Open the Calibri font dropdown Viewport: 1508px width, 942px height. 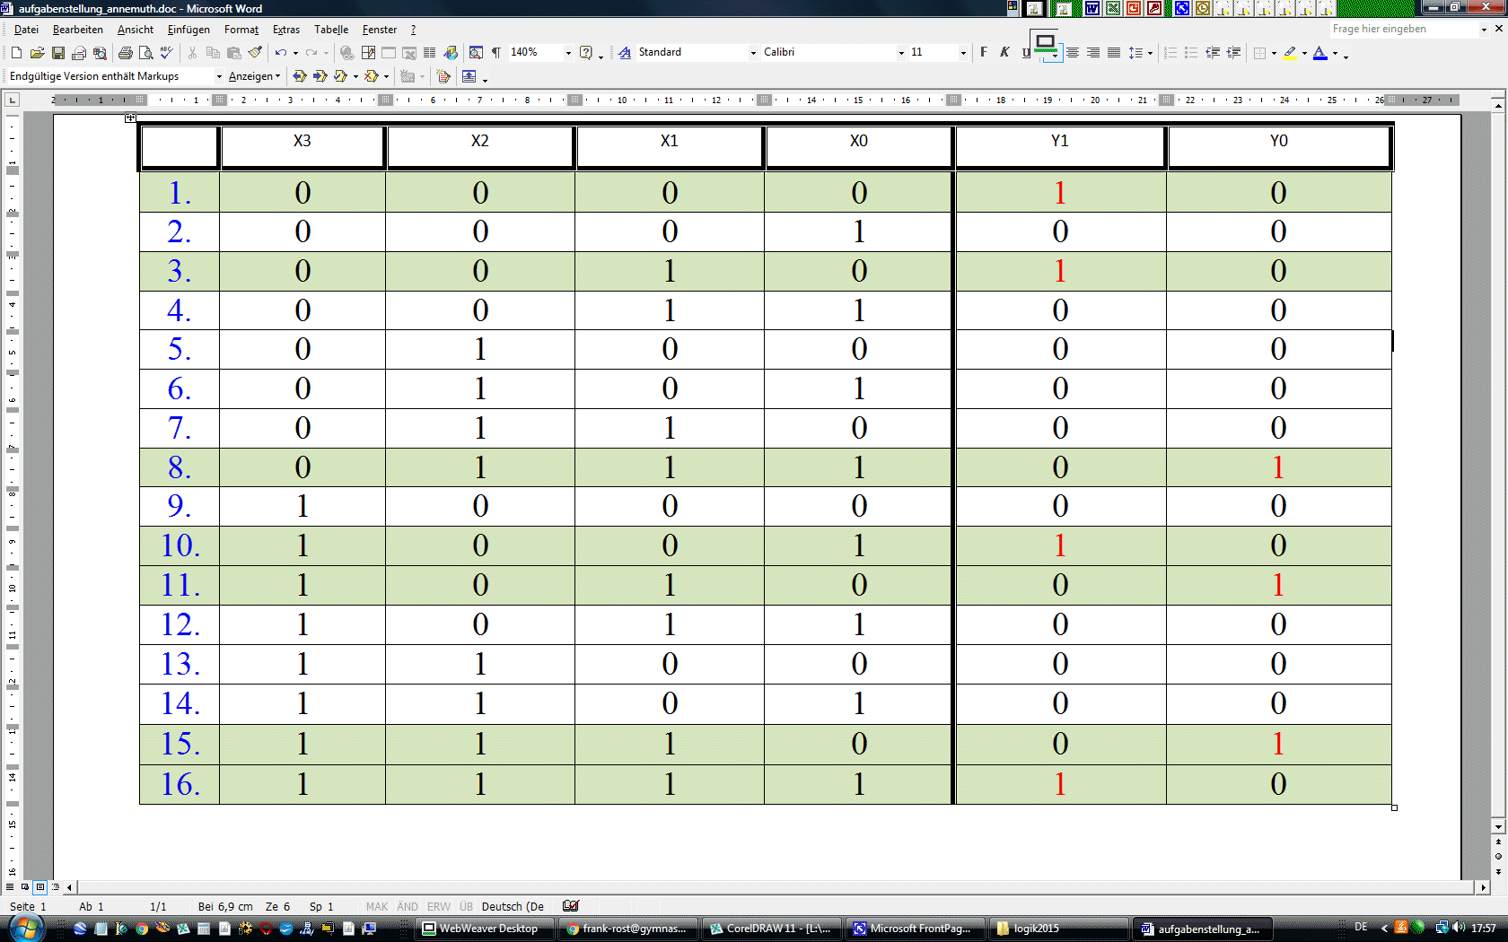[x=901, y=53]
